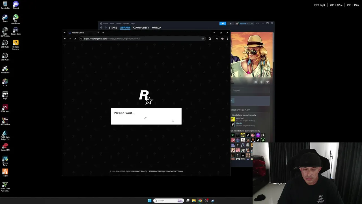Stop loading the Rockstar sign-in page
The width and height of the screenshot is (362, 204).
point(75,39)
